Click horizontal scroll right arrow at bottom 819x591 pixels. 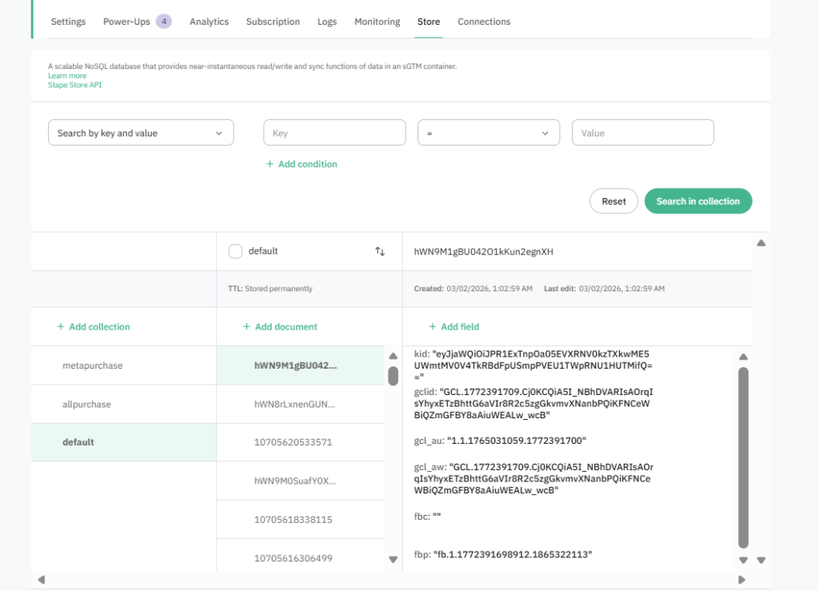pos(741,580)
